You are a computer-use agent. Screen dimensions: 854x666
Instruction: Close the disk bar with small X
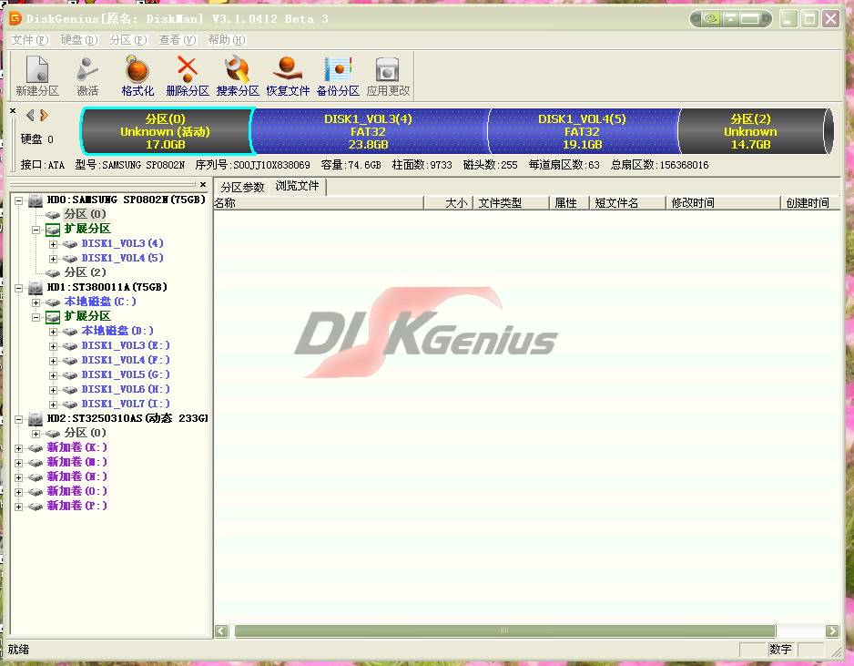click(13, 110)
